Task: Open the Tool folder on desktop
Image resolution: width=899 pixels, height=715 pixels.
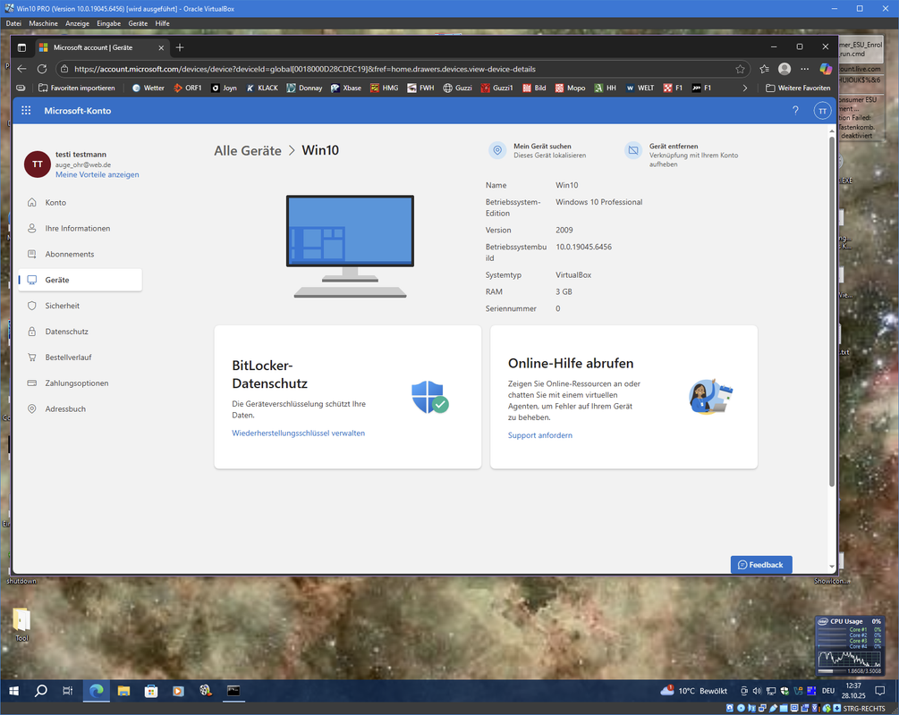Action: pos(21,624)
